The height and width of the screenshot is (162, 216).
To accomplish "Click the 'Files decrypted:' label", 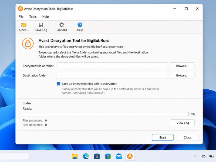I will tap(33, 125).
